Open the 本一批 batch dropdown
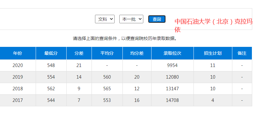The image size is (256, 117). tap(131, 19)
